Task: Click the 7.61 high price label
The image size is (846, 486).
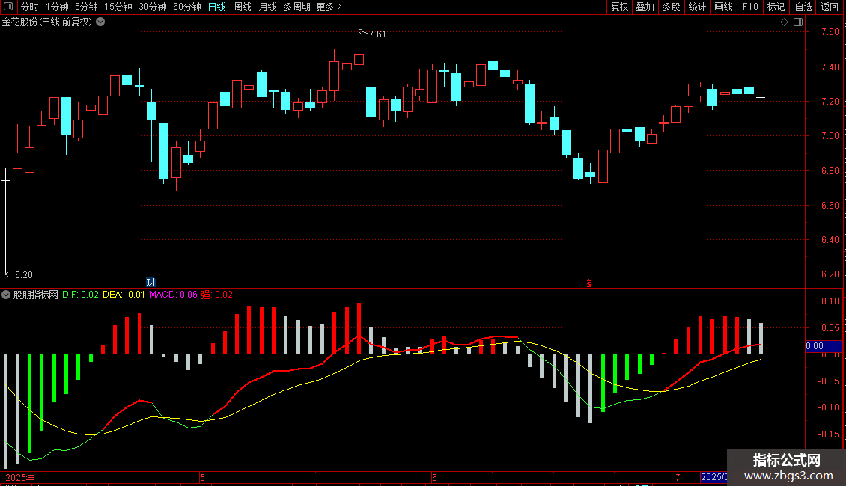Action: point(377,34)
